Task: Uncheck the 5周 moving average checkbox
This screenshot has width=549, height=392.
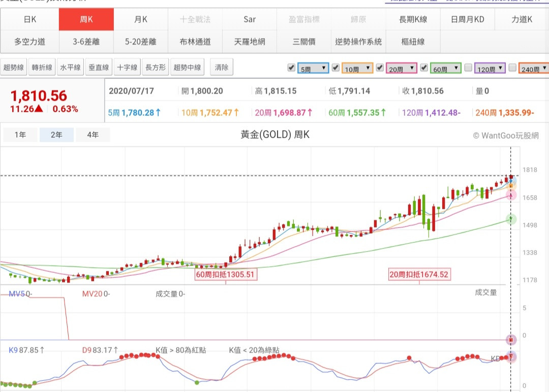Action: pos(291,68)
